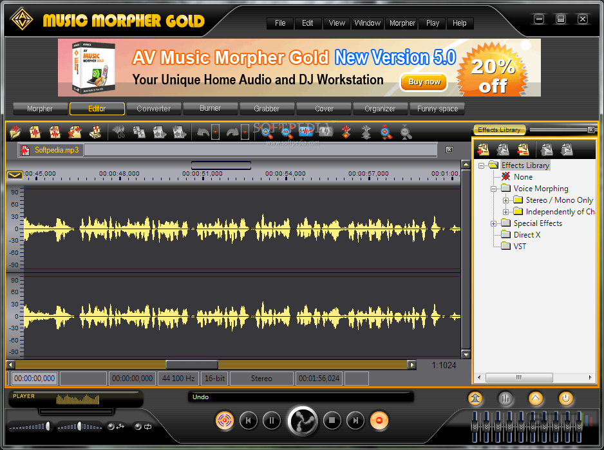The height and width of the screenshot is (450, 604).
Task: Open the Window menu
Action: [368, 23]
